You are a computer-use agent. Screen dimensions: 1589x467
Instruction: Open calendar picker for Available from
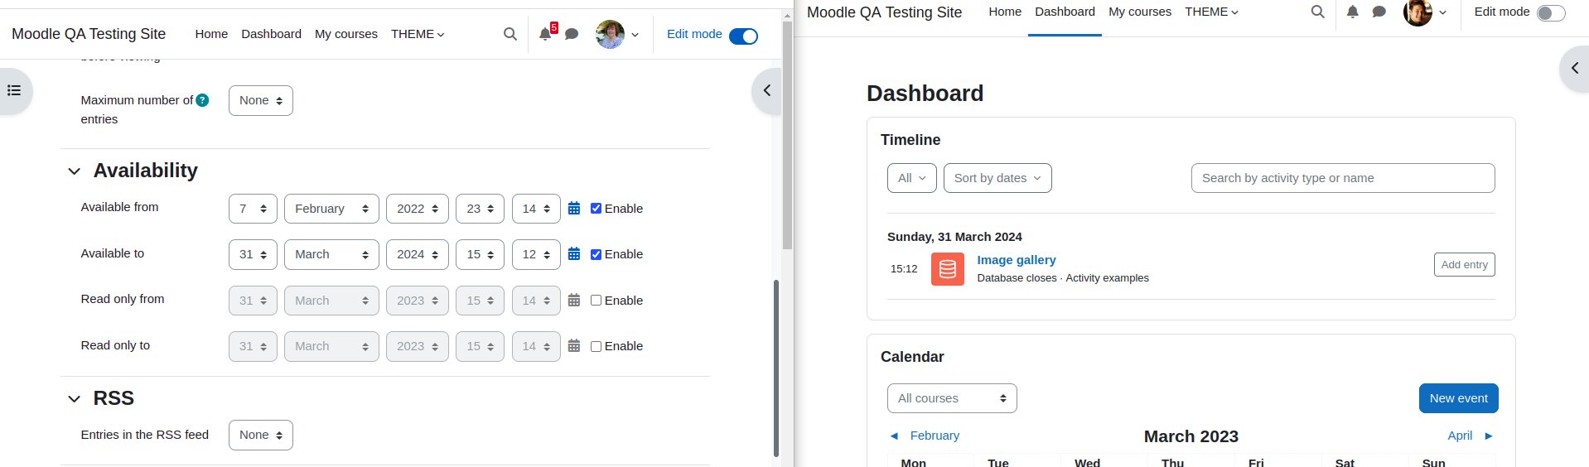coord(574,209)
